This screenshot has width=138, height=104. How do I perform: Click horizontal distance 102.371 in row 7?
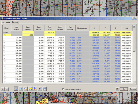[70, 53]
